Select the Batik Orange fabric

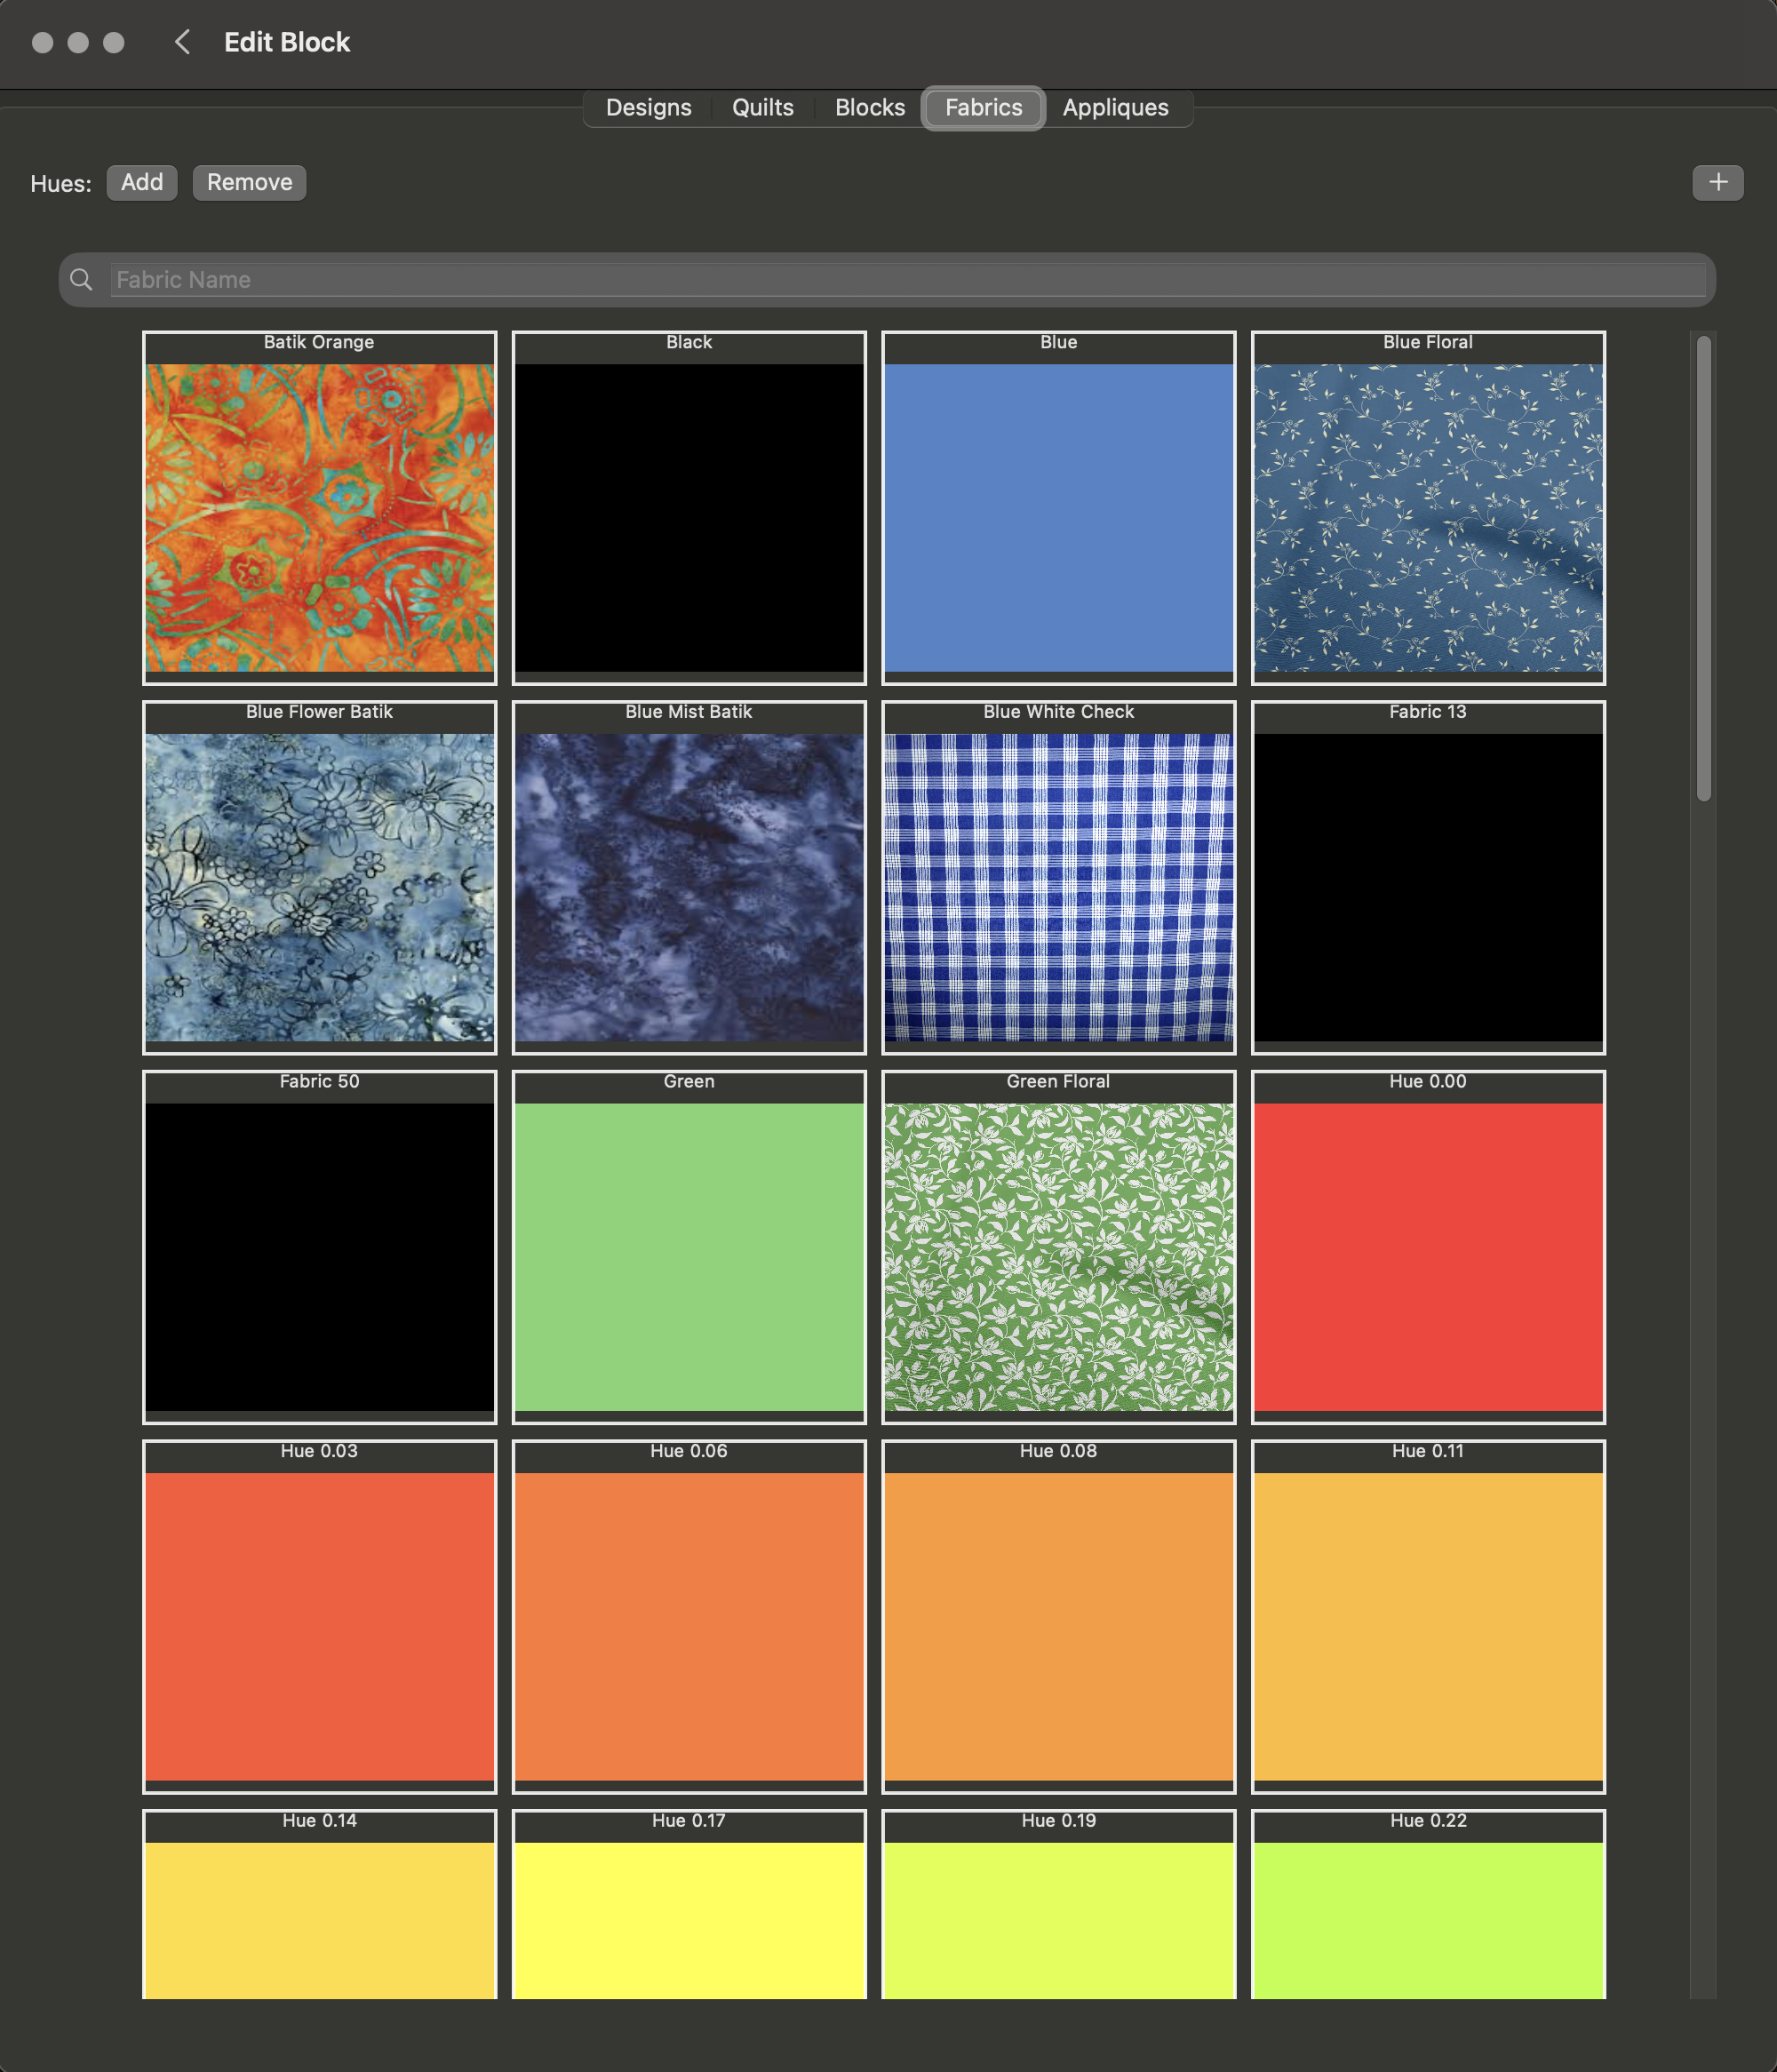pos(319,507)
